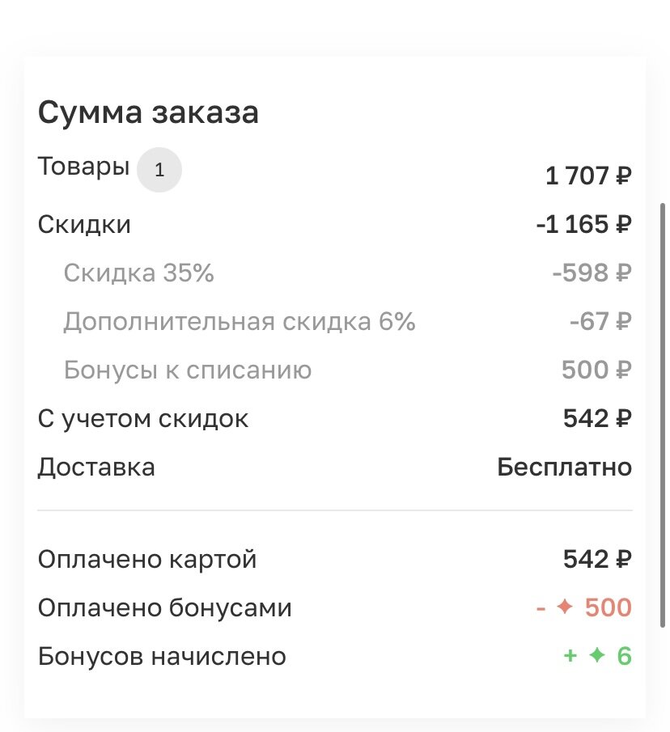Click the Оплачено бонусами label
670x732 pixels.
(164, 607)
